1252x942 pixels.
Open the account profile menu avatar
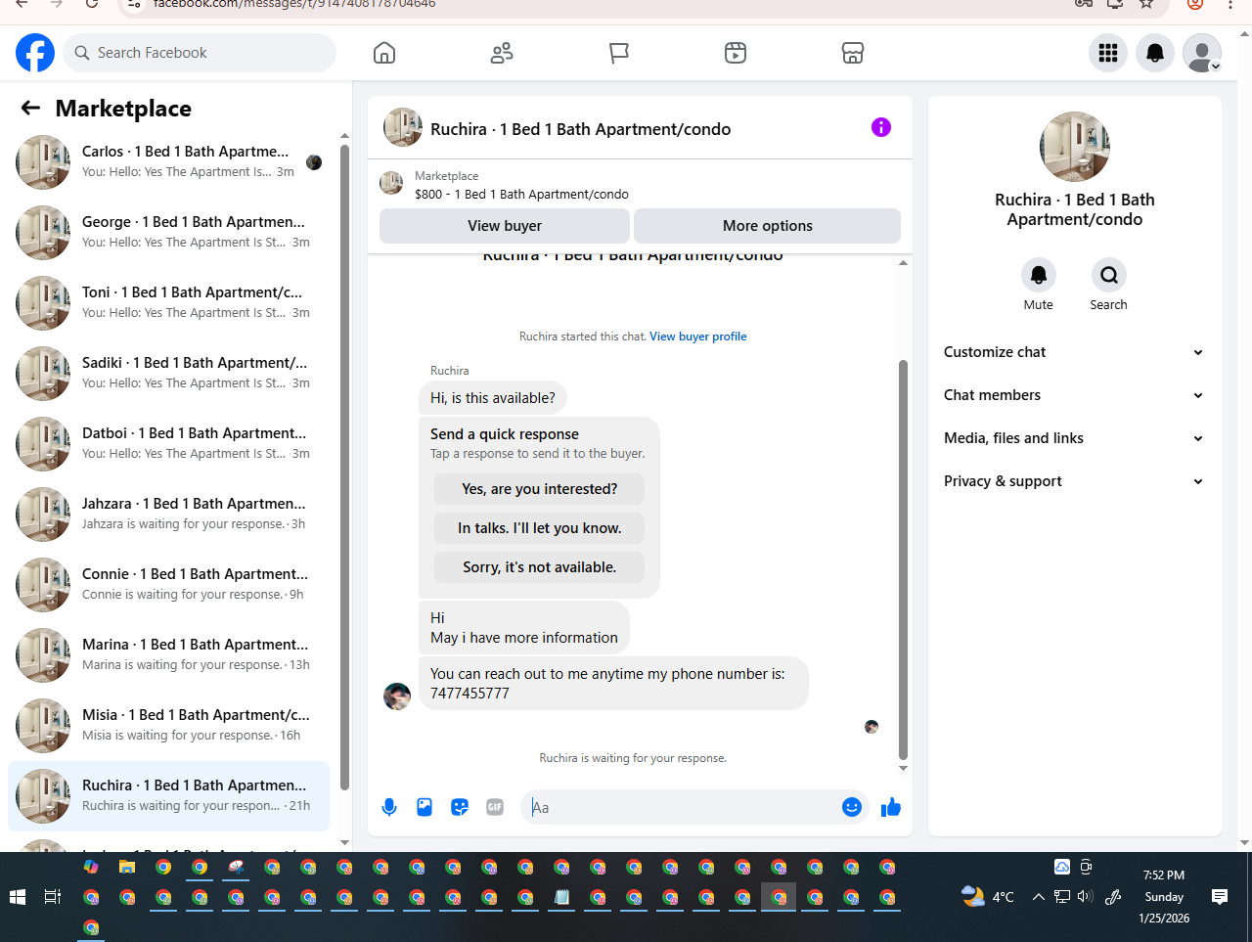click(x=1202, y=53)
